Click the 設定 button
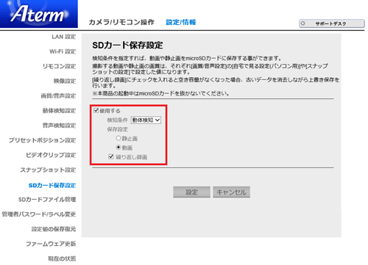 pos(191,192)
